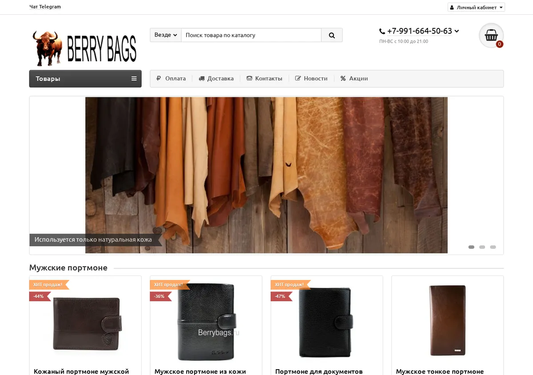Click the telephone icon beside Контакты

[250, 79]
